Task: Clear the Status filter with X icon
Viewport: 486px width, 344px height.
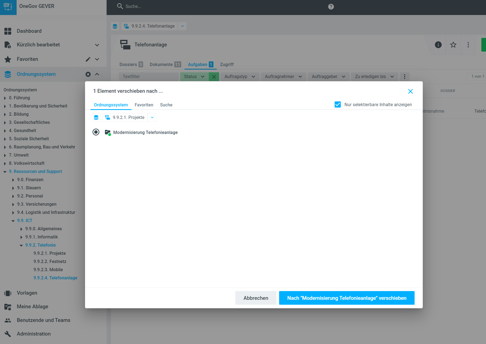Action: [214, 77]
